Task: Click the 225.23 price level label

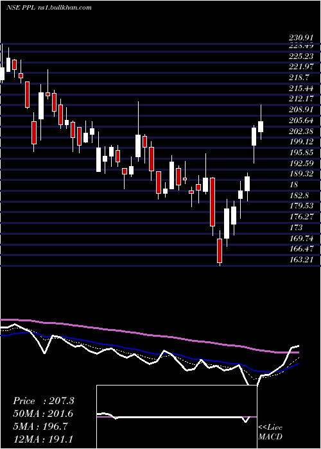Action: [x=301, y=56]
